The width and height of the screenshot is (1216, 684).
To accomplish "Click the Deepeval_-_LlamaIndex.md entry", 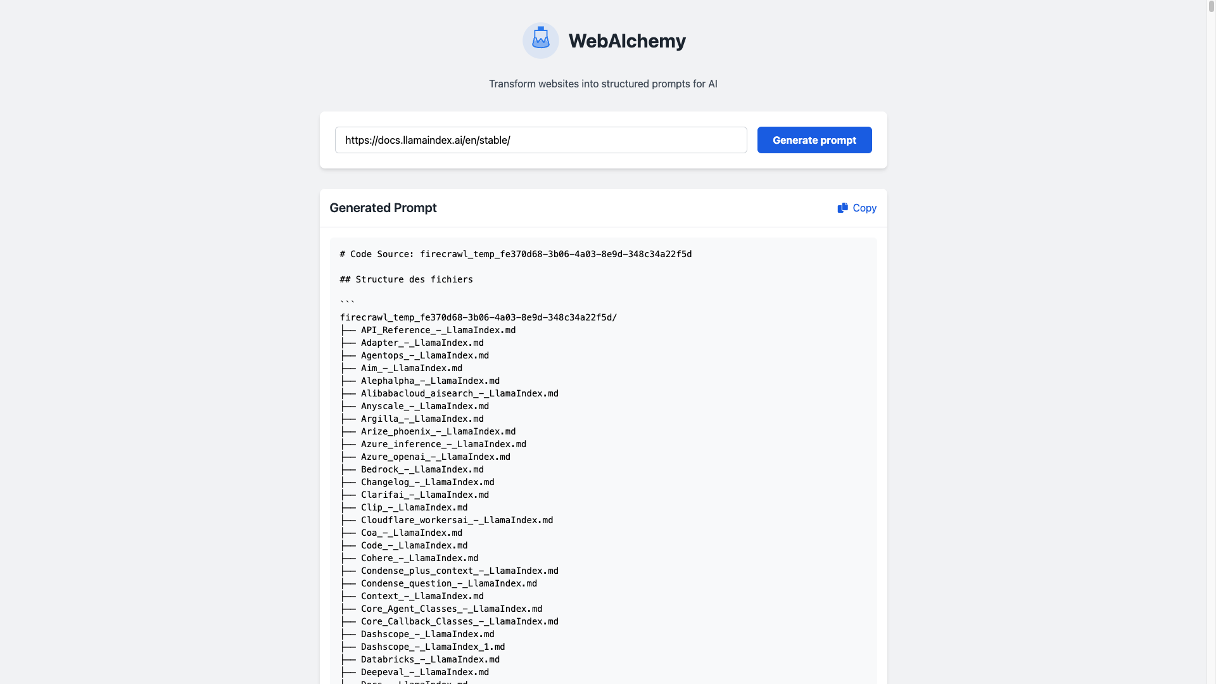I will [425, 672].
